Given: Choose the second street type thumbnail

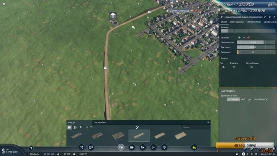Looking at the screenshot, I should tap(97, 136).
